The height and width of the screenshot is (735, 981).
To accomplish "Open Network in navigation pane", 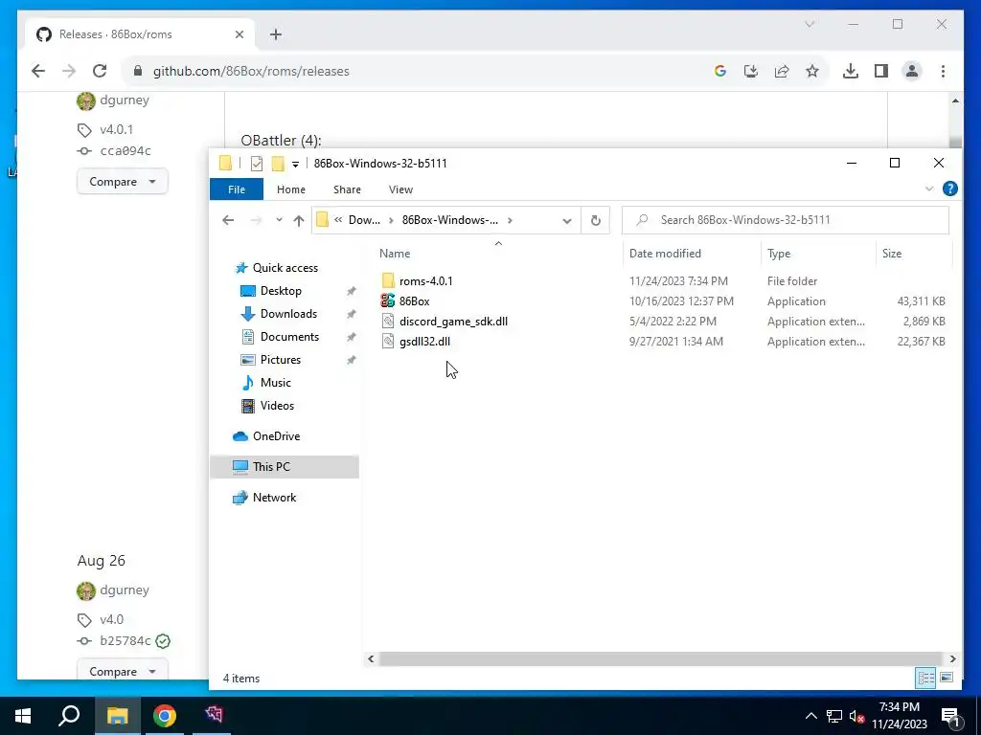I will 274,498.
